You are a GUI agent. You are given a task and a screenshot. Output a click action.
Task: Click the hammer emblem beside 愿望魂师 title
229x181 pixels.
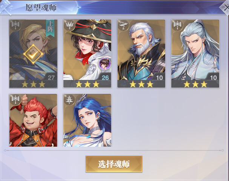6,7
